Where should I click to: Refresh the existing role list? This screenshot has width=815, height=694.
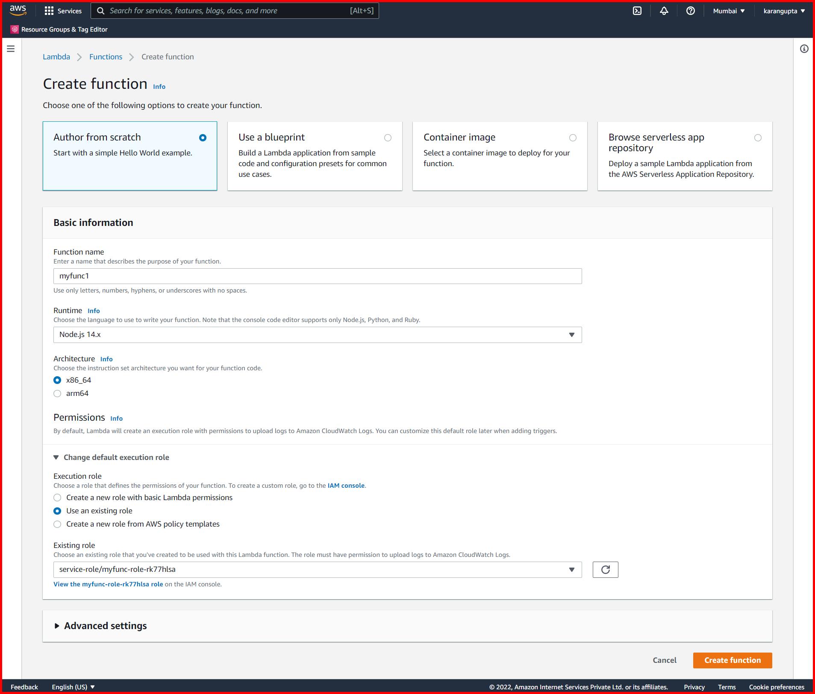(605, 569)
